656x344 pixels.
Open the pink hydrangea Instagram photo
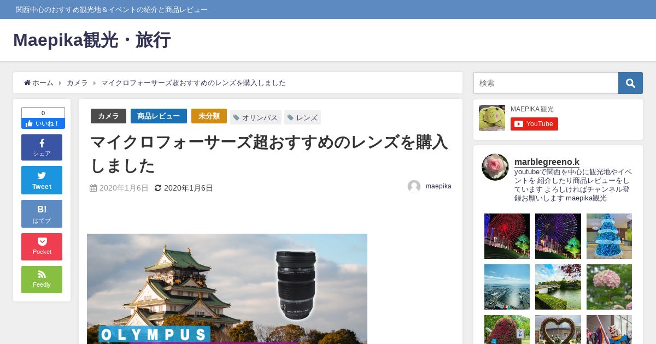point(609,287)
